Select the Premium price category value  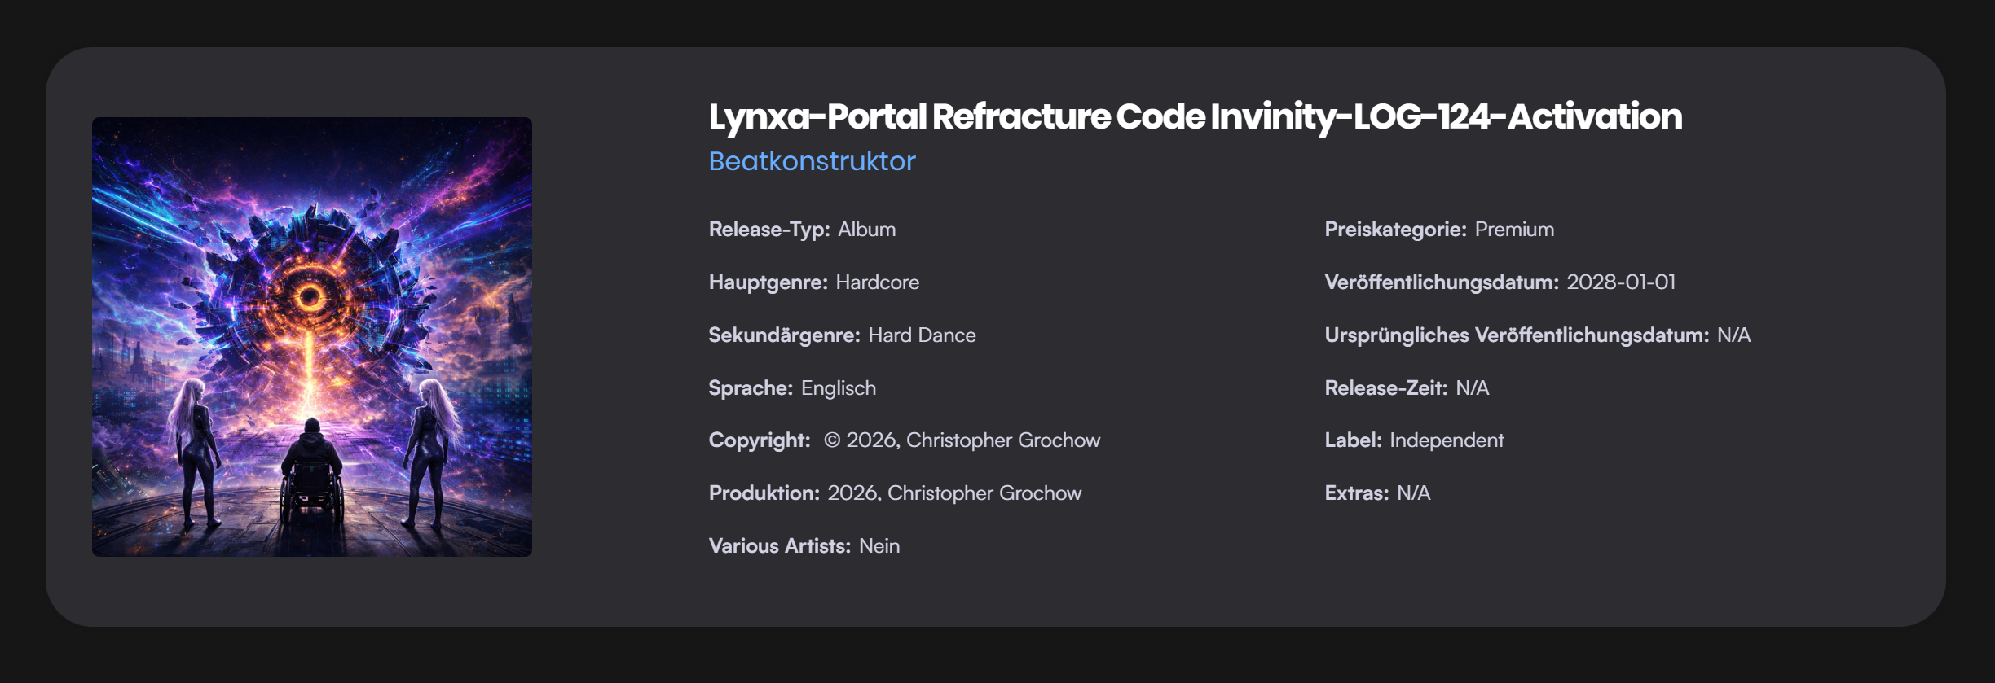point(1514,230)
